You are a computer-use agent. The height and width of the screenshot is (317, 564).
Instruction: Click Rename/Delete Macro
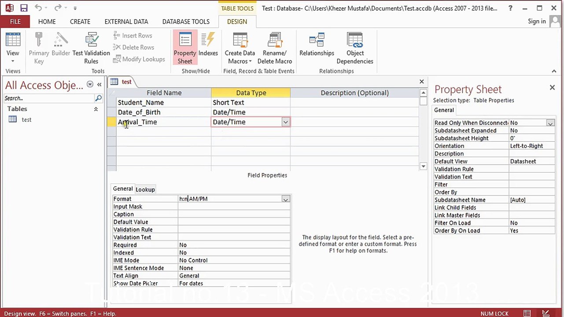[275, 48]
